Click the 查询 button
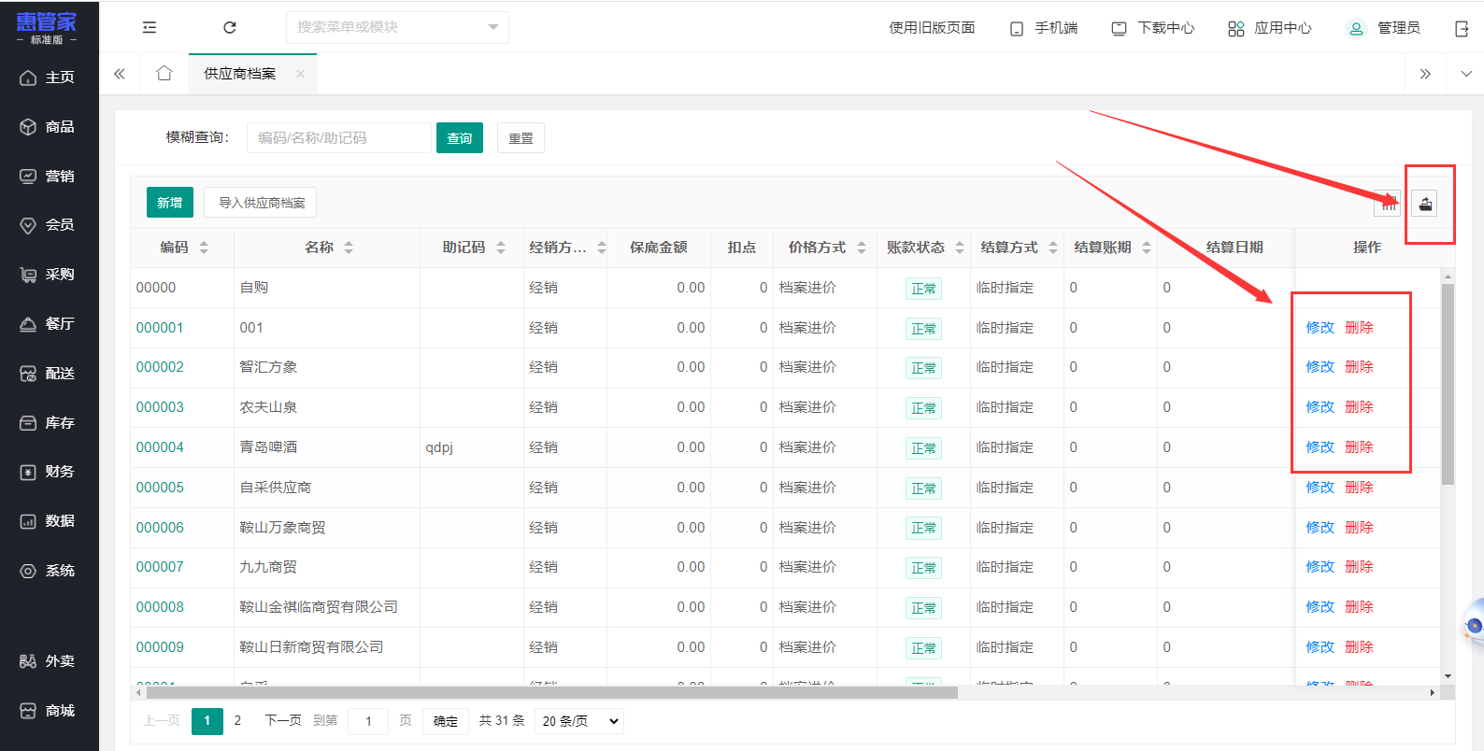 click(x=460, y=138)
